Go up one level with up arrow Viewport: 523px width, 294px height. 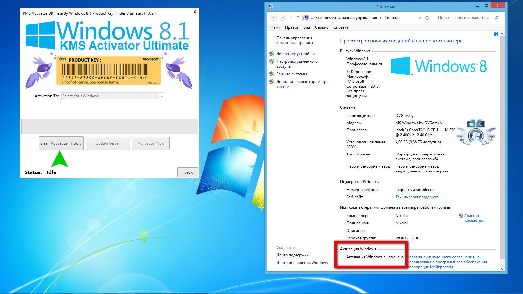298,18
